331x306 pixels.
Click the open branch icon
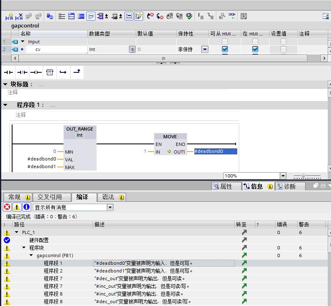point(63,72)
